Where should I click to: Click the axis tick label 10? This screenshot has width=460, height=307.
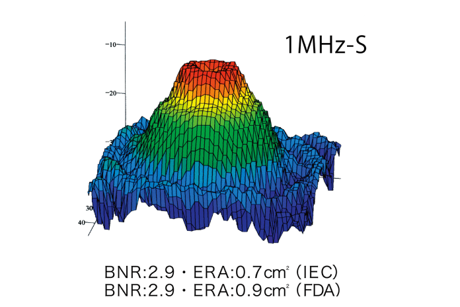click(112, 44)
